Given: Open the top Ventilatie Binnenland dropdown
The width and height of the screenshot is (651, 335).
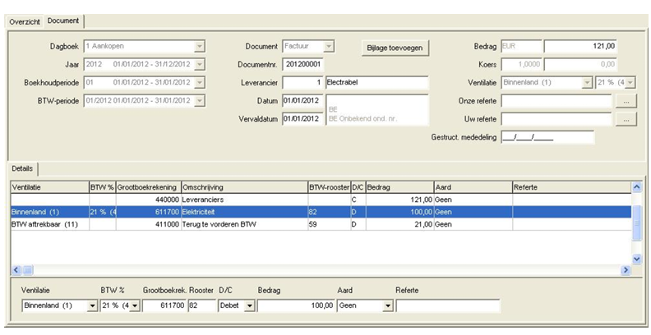Looking at the screenshot, I should 587,82.
